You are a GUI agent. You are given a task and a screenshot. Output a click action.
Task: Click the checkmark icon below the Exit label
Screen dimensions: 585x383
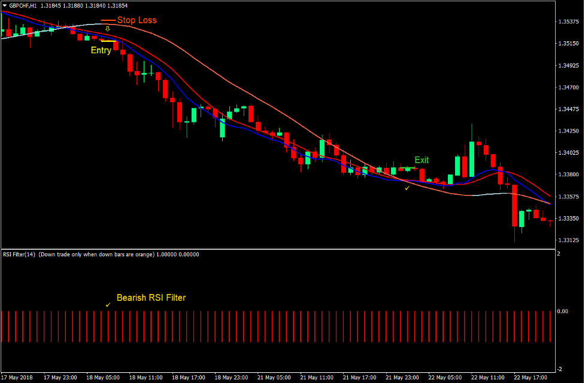click(407, 188)
